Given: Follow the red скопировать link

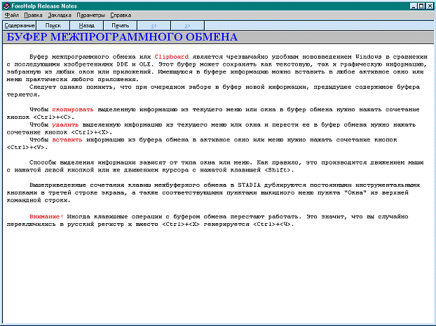Looking at the screenshot, I should click(x=73, y=110).
